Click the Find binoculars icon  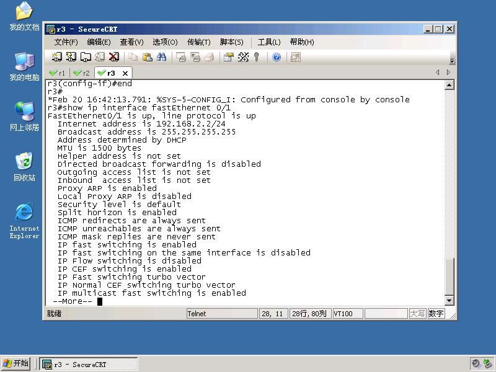coord(162,57)
